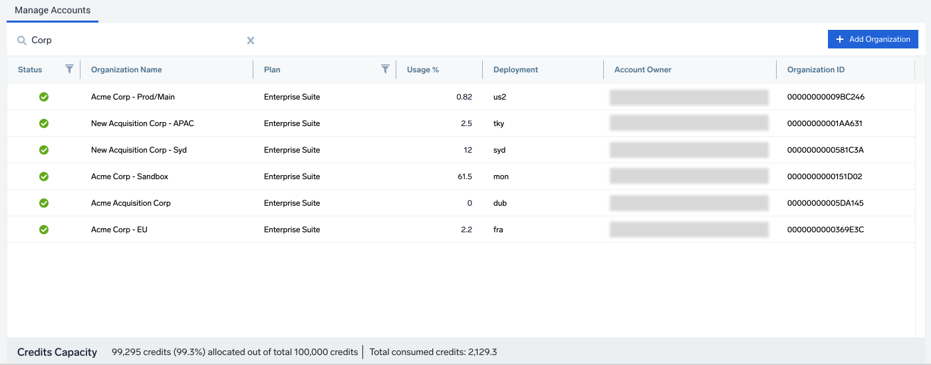931x365 pixels.
Task: Click status check for New Acquisition Corp - Syd
Action: 44,150
